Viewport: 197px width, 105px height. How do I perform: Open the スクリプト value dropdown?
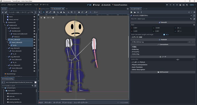pos(194,60)
